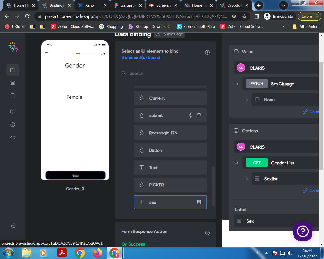Click the 3 element(s) bound link
The height and width of the screenshot is (259, 324).
tap(141, 57)
